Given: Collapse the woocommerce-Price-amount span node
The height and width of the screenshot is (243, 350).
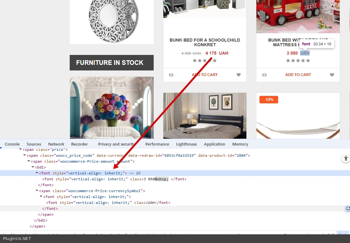Looking at the screenshot, I should [29, 161].
